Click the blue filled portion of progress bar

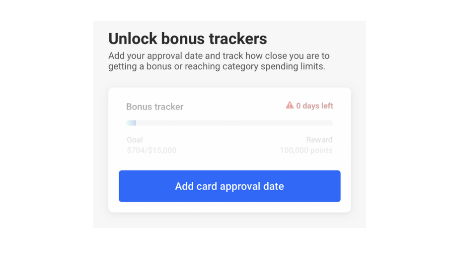pyautogui.click(x=131, y=123)
